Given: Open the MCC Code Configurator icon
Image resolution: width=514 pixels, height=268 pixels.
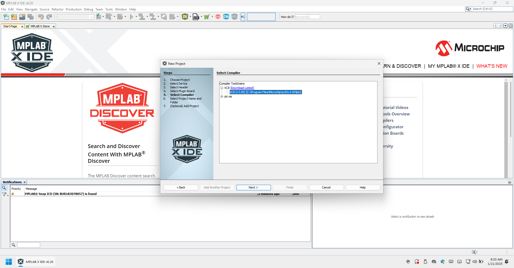Looking at the screenshot, I should tap(235, 17).
